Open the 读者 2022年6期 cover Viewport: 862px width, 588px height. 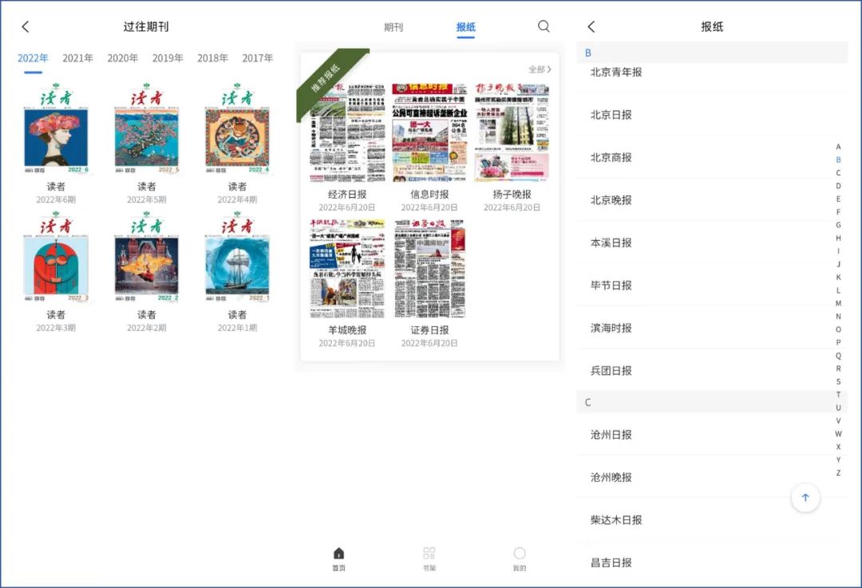56,128
